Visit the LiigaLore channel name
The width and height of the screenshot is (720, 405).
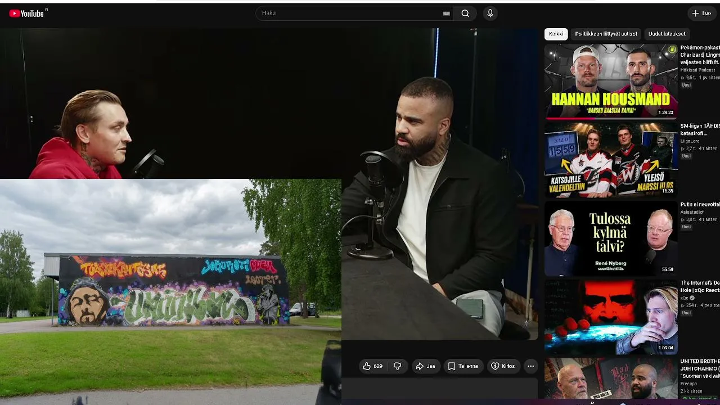tap(690, 141)
